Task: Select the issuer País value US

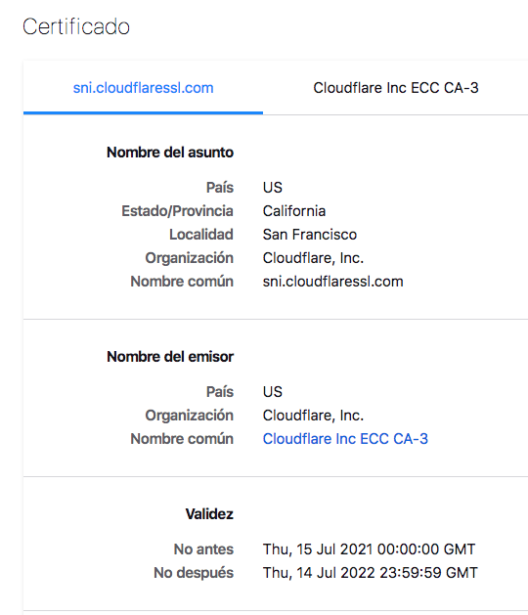Action: tap(273, 392)
